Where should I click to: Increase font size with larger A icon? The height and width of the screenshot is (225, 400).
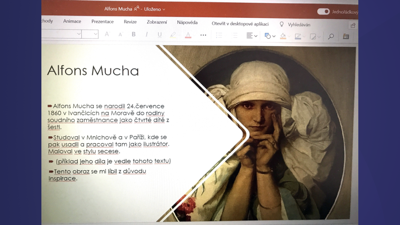[107, 34]
